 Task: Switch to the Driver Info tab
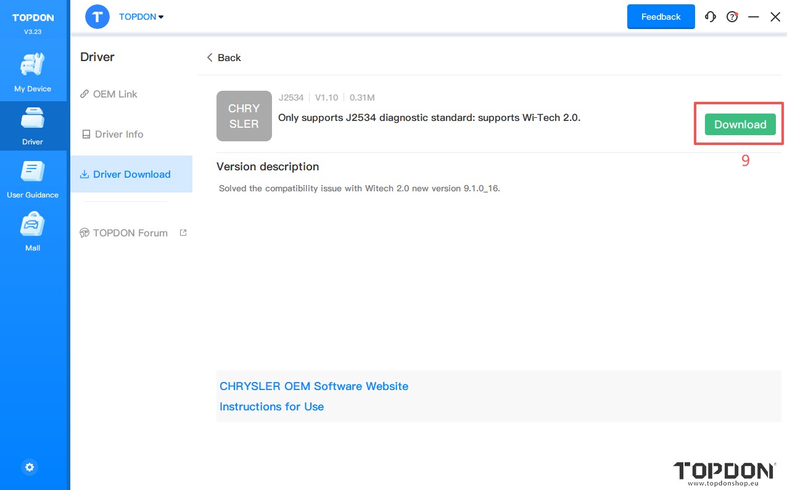(118, 134)
